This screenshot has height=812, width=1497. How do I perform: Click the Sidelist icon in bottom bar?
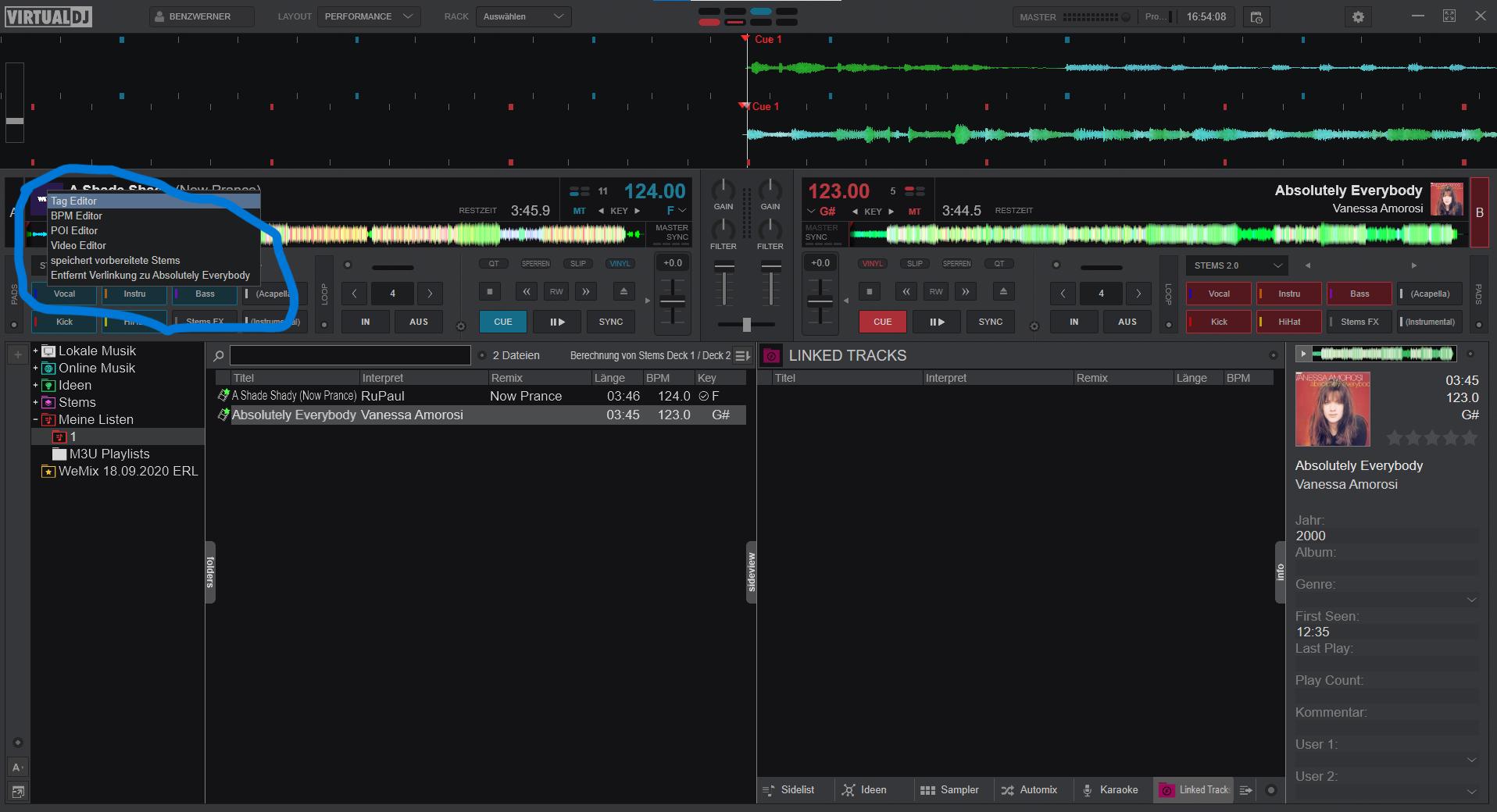pos(769,790)
